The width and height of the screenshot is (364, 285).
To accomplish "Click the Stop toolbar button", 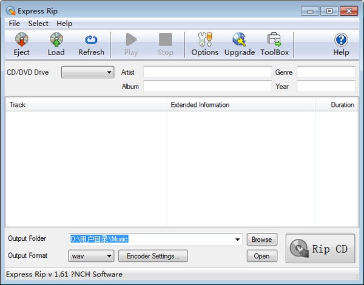I will [x=166, y=45].
